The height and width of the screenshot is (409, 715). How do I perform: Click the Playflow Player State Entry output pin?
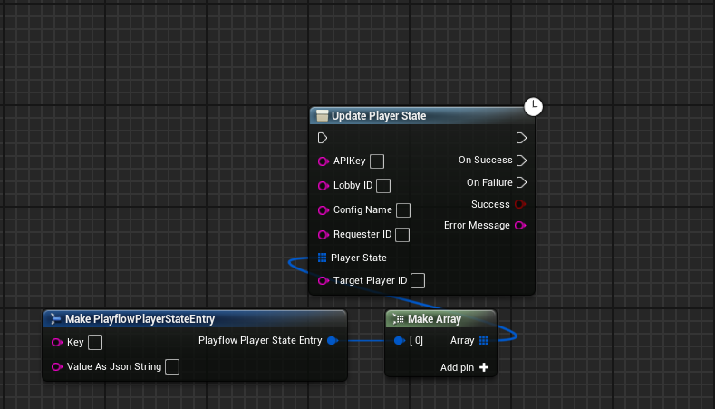[x=333, y=341]
